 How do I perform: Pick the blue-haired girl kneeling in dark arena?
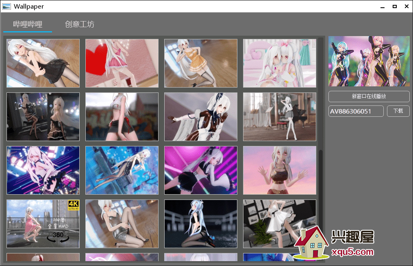click(x=201, y=224)
